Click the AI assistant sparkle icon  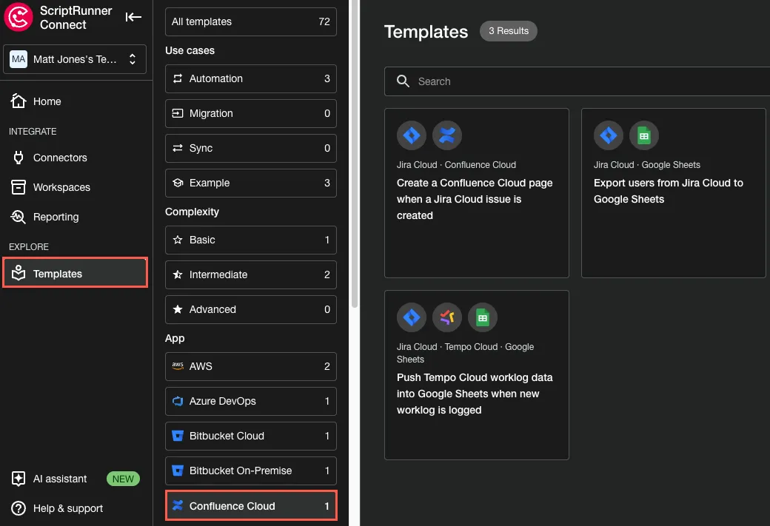(19, 479)
